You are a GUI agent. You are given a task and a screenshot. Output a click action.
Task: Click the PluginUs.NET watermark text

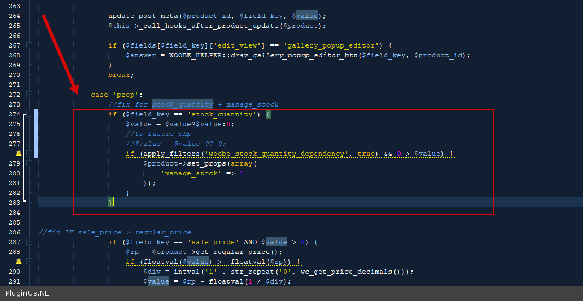(30, 293)
